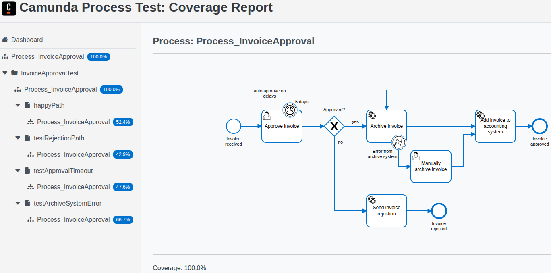Open Process_InvoiceApproval under happyPath
Screen dimensions: 551x273
point(73,122)
